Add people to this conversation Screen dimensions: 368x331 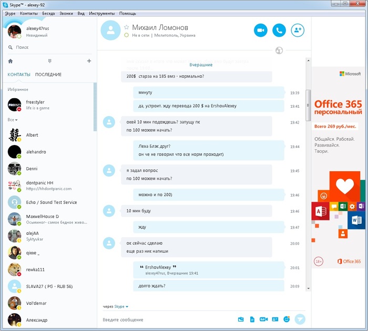point(298,30)
